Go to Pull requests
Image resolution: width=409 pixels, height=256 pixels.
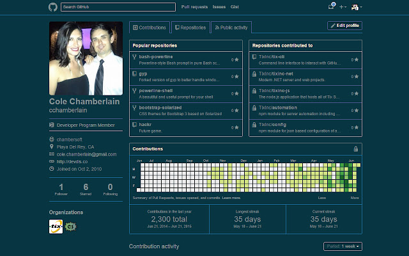point(194,7)
